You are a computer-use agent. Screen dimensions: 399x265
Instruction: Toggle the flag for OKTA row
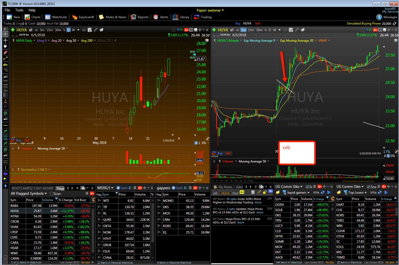pyautogui.click(x=99, y=226)
